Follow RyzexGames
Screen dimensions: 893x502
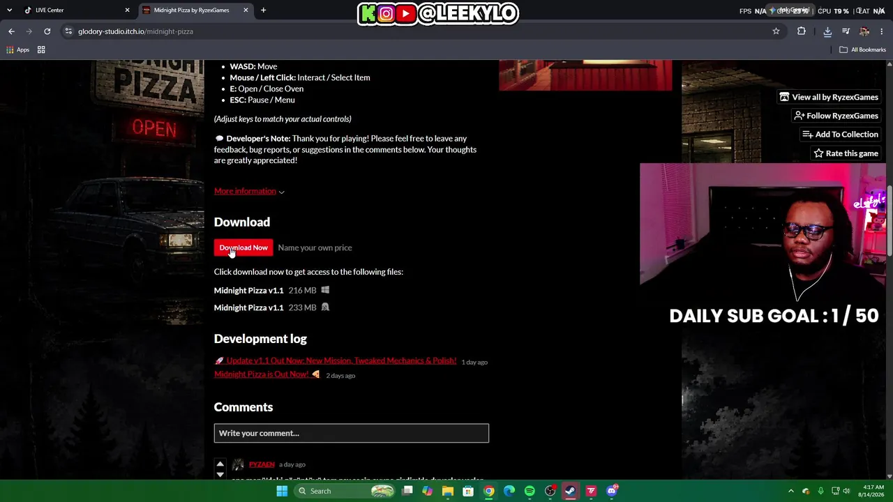click(x=836, y=116)
